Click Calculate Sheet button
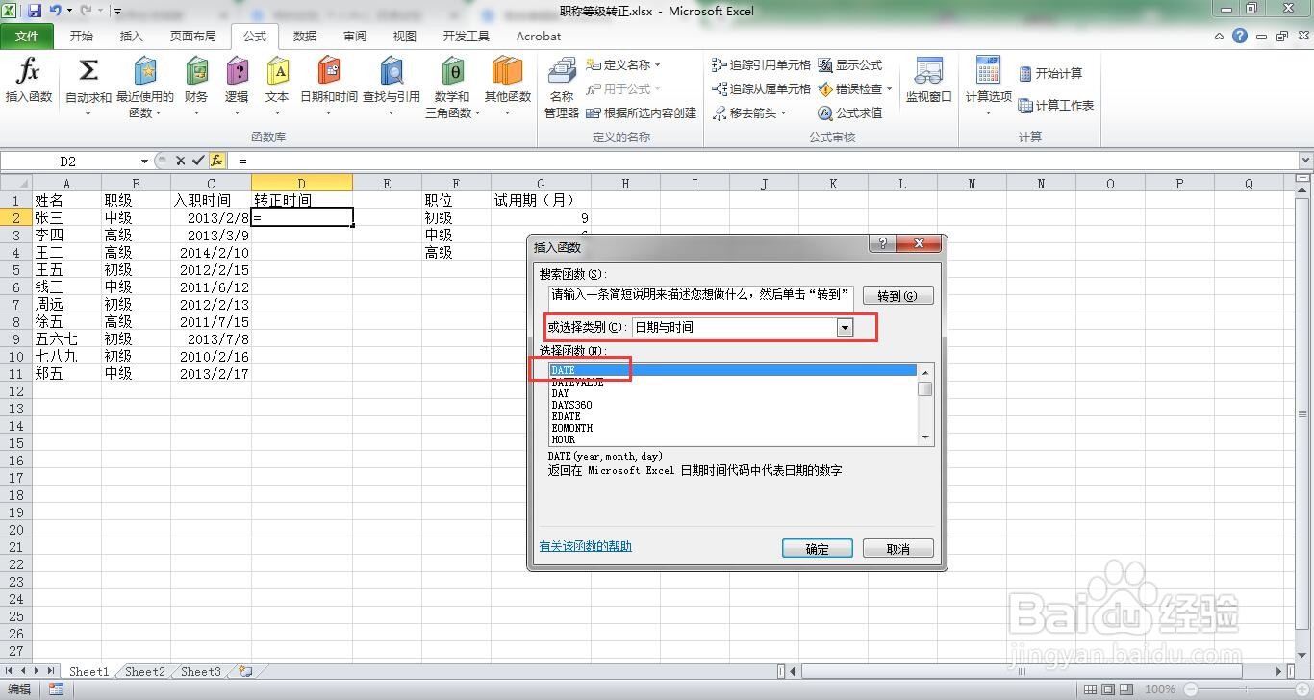The height and width of the screenshot is (700, 1314). point(1056,105)
